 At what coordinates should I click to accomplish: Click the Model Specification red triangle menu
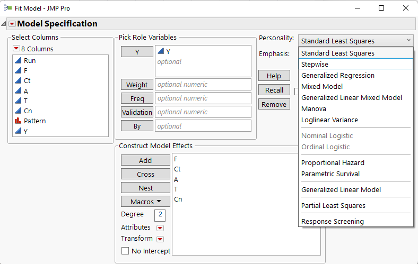pyautogui.click(x=12, y=24)
